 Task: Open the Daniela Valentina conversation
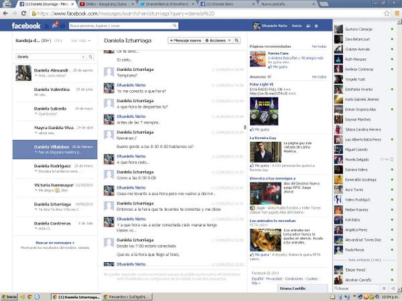[55, 92]
